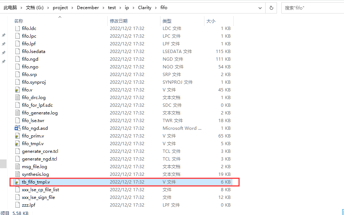Screen dimensions: 344x215
Task: Click the fifo_tmpl.v Verilog file icon
Action: [x=18, y=144]
